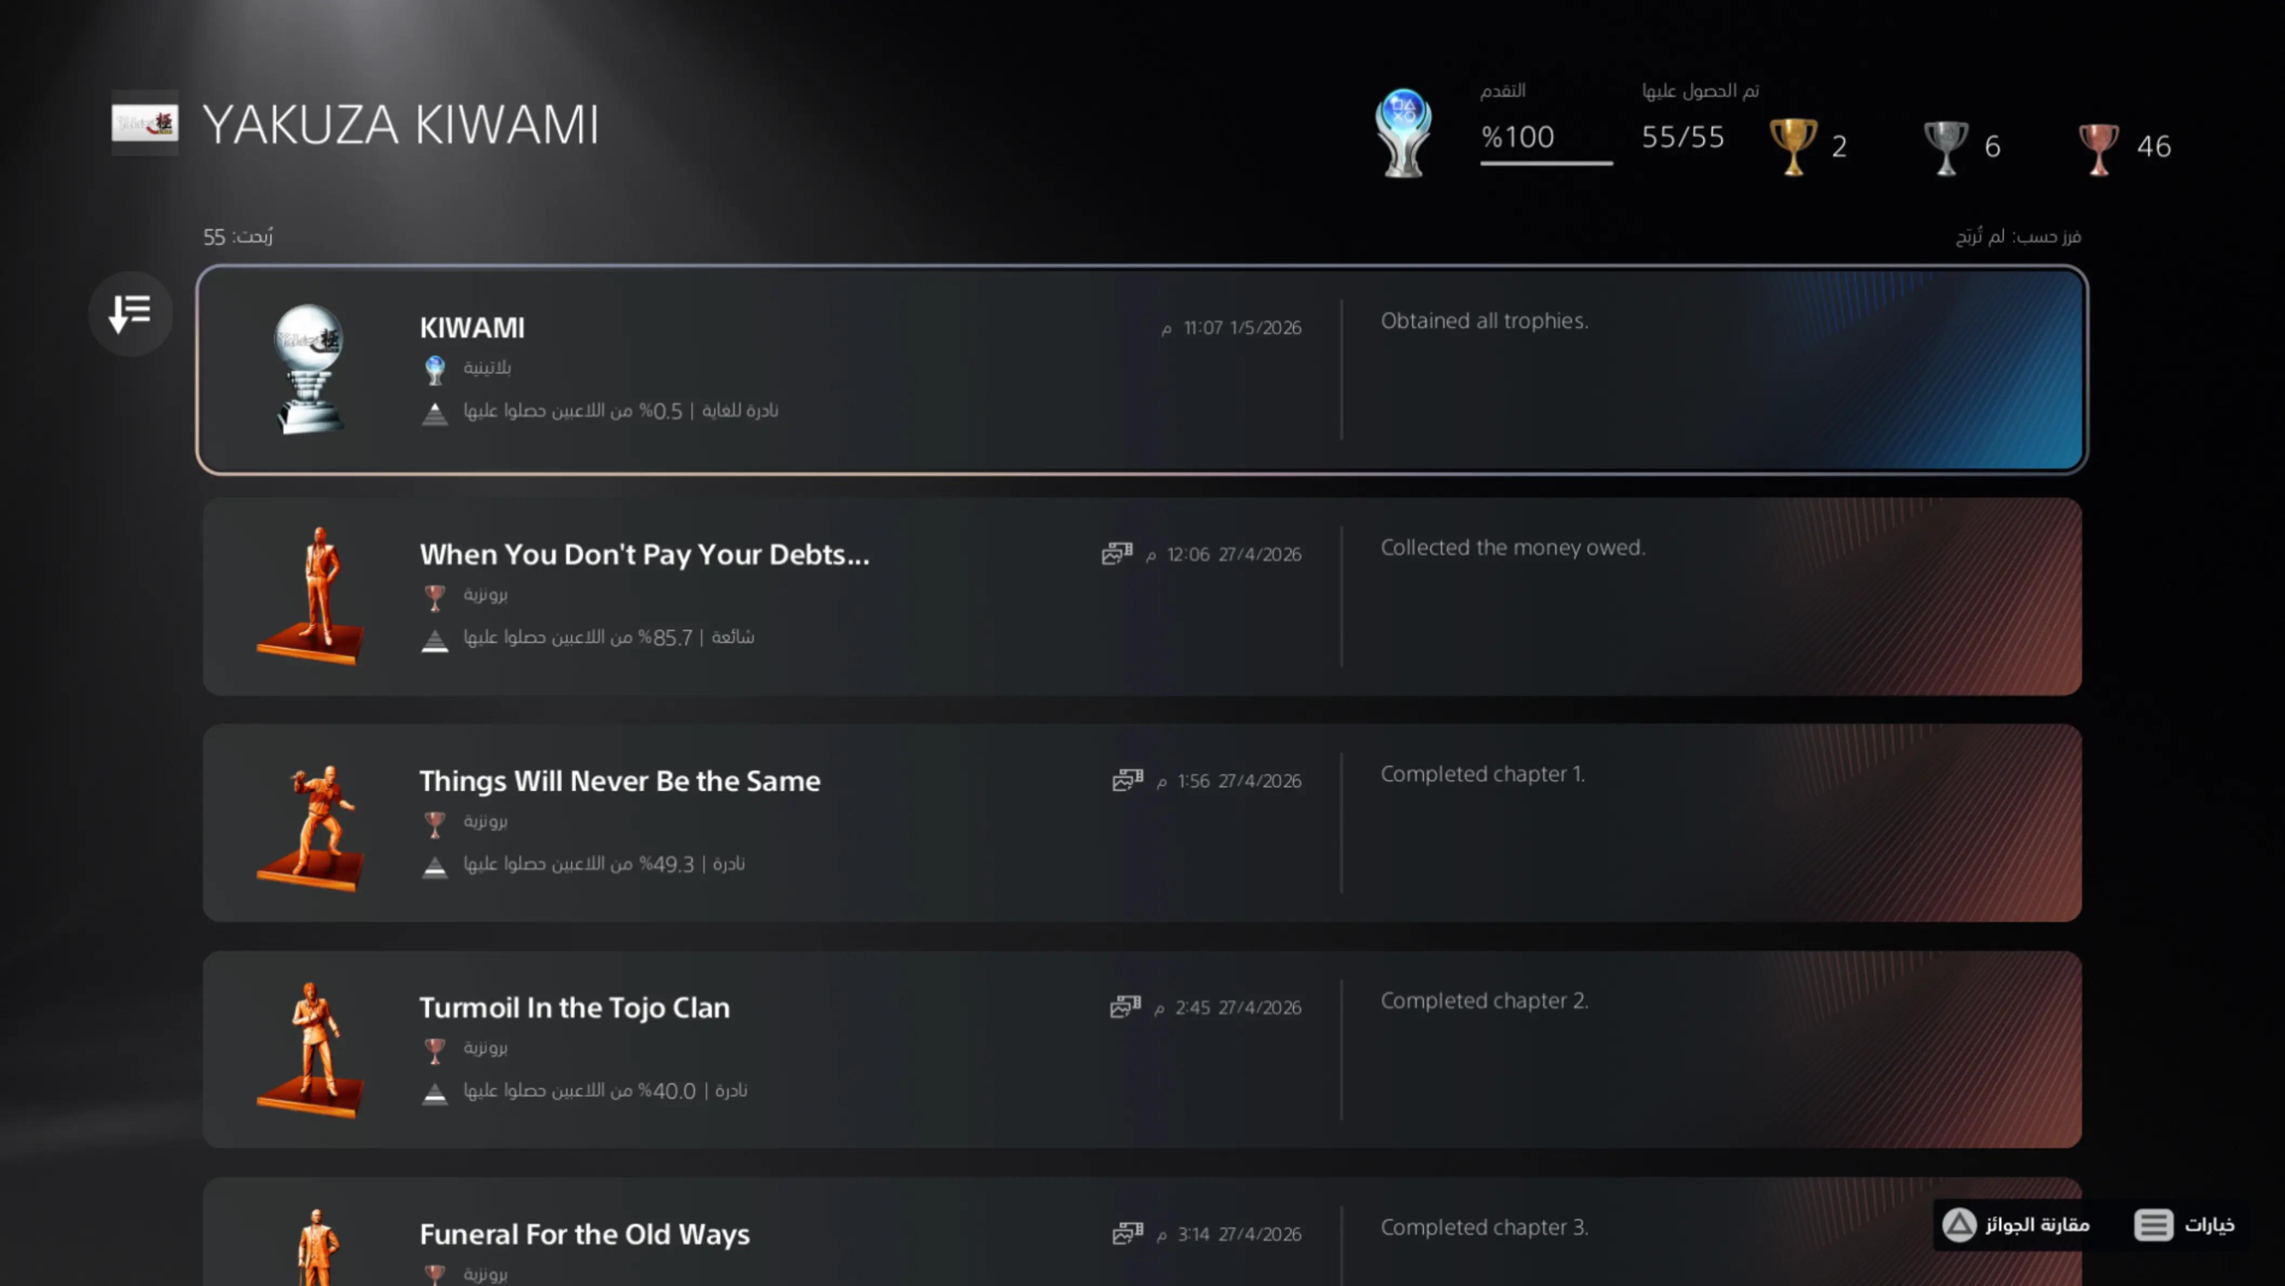Screen dimensions: 2285x1286
Task: Open screenshot icon for Funeral For the Old Ways
Action: (1127, 1233)
